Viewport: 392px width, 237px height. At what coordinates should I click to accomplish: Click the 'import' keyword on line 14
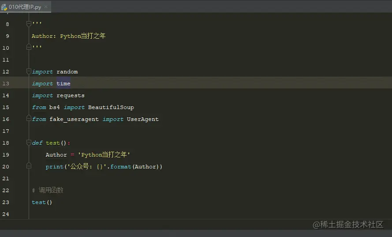(x=42, y=95)
